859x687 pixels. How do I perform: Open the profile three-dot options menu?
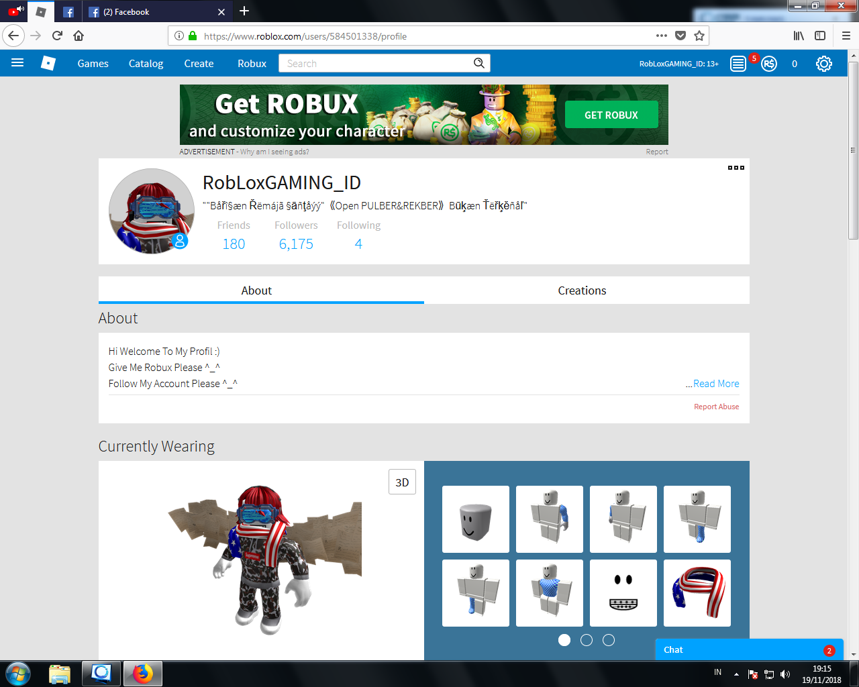click(736, 168)
